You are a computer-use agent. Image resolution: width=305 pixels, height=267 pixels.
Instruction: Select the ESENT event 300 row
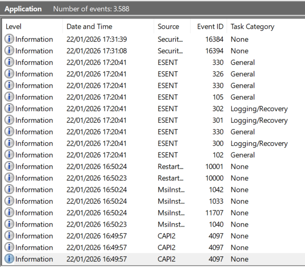[x=146, y=143]
